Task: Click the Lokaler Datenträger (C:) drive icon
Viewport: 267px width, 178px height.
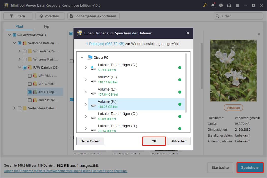Action: (93, 68)
